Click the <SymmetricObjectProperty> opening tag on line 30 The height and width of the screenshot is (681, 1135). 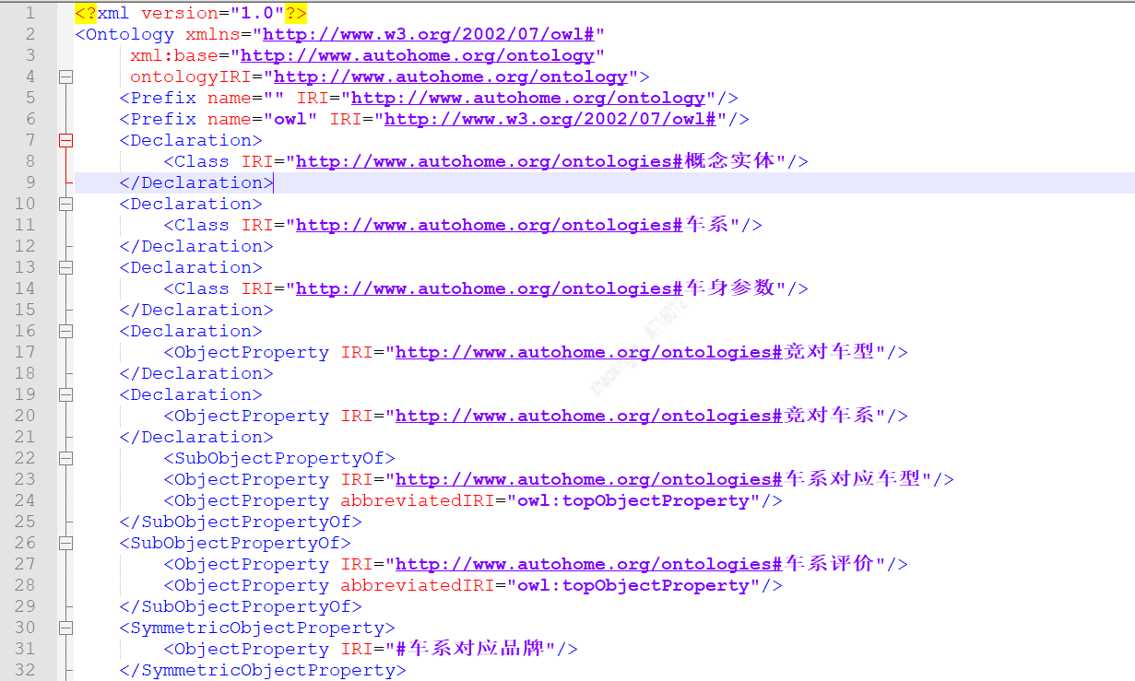click(257, 628)
